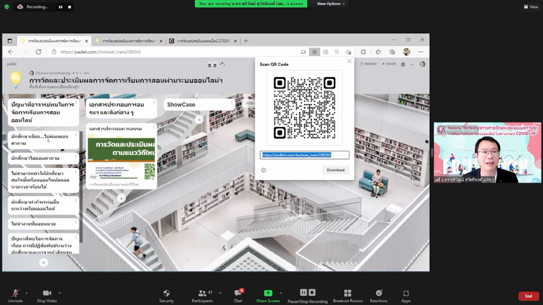Click SHARE on the Padlet
Screen dimensions: 543x305
point(389,64)
